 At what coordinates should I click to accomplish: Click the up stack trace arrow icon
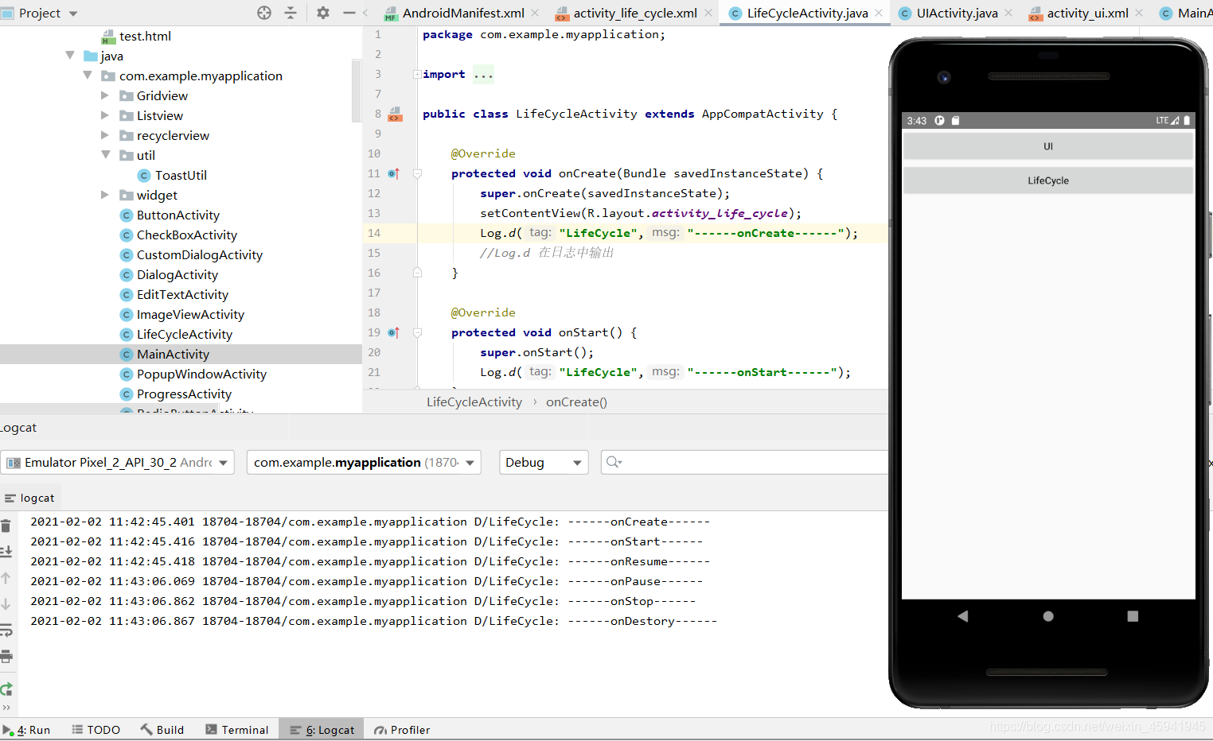pos(6,578)
